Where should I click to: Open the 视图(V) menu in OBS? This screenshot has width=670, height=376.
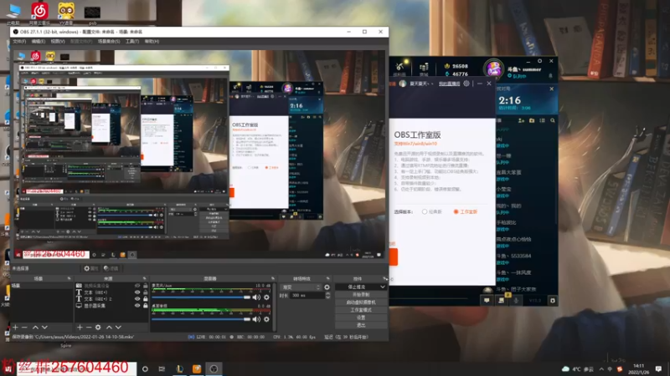(x=58, y=41)
